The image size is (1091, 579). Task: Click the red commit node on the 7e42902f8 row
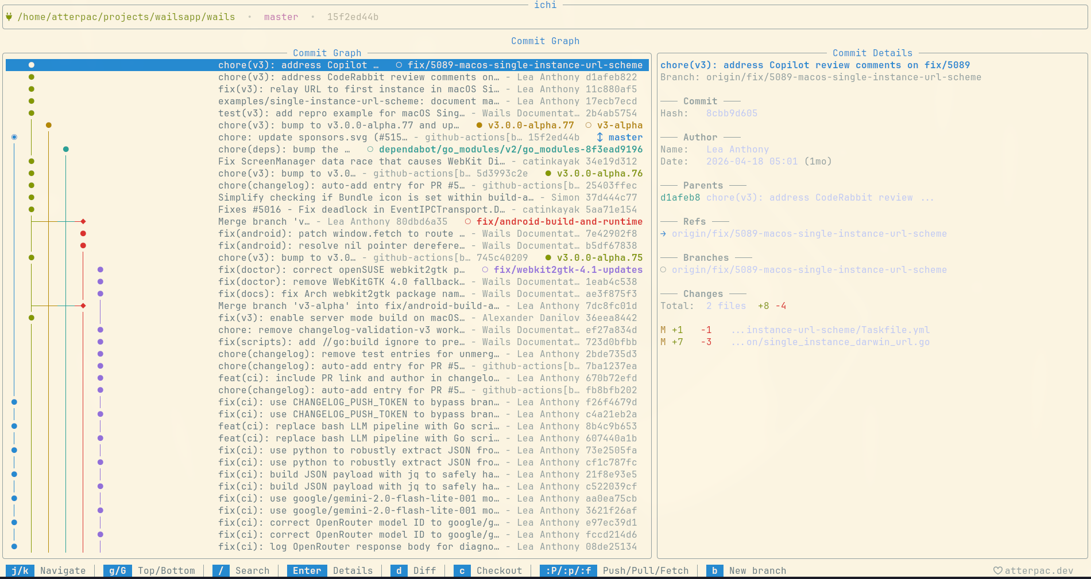click(83, 233)
